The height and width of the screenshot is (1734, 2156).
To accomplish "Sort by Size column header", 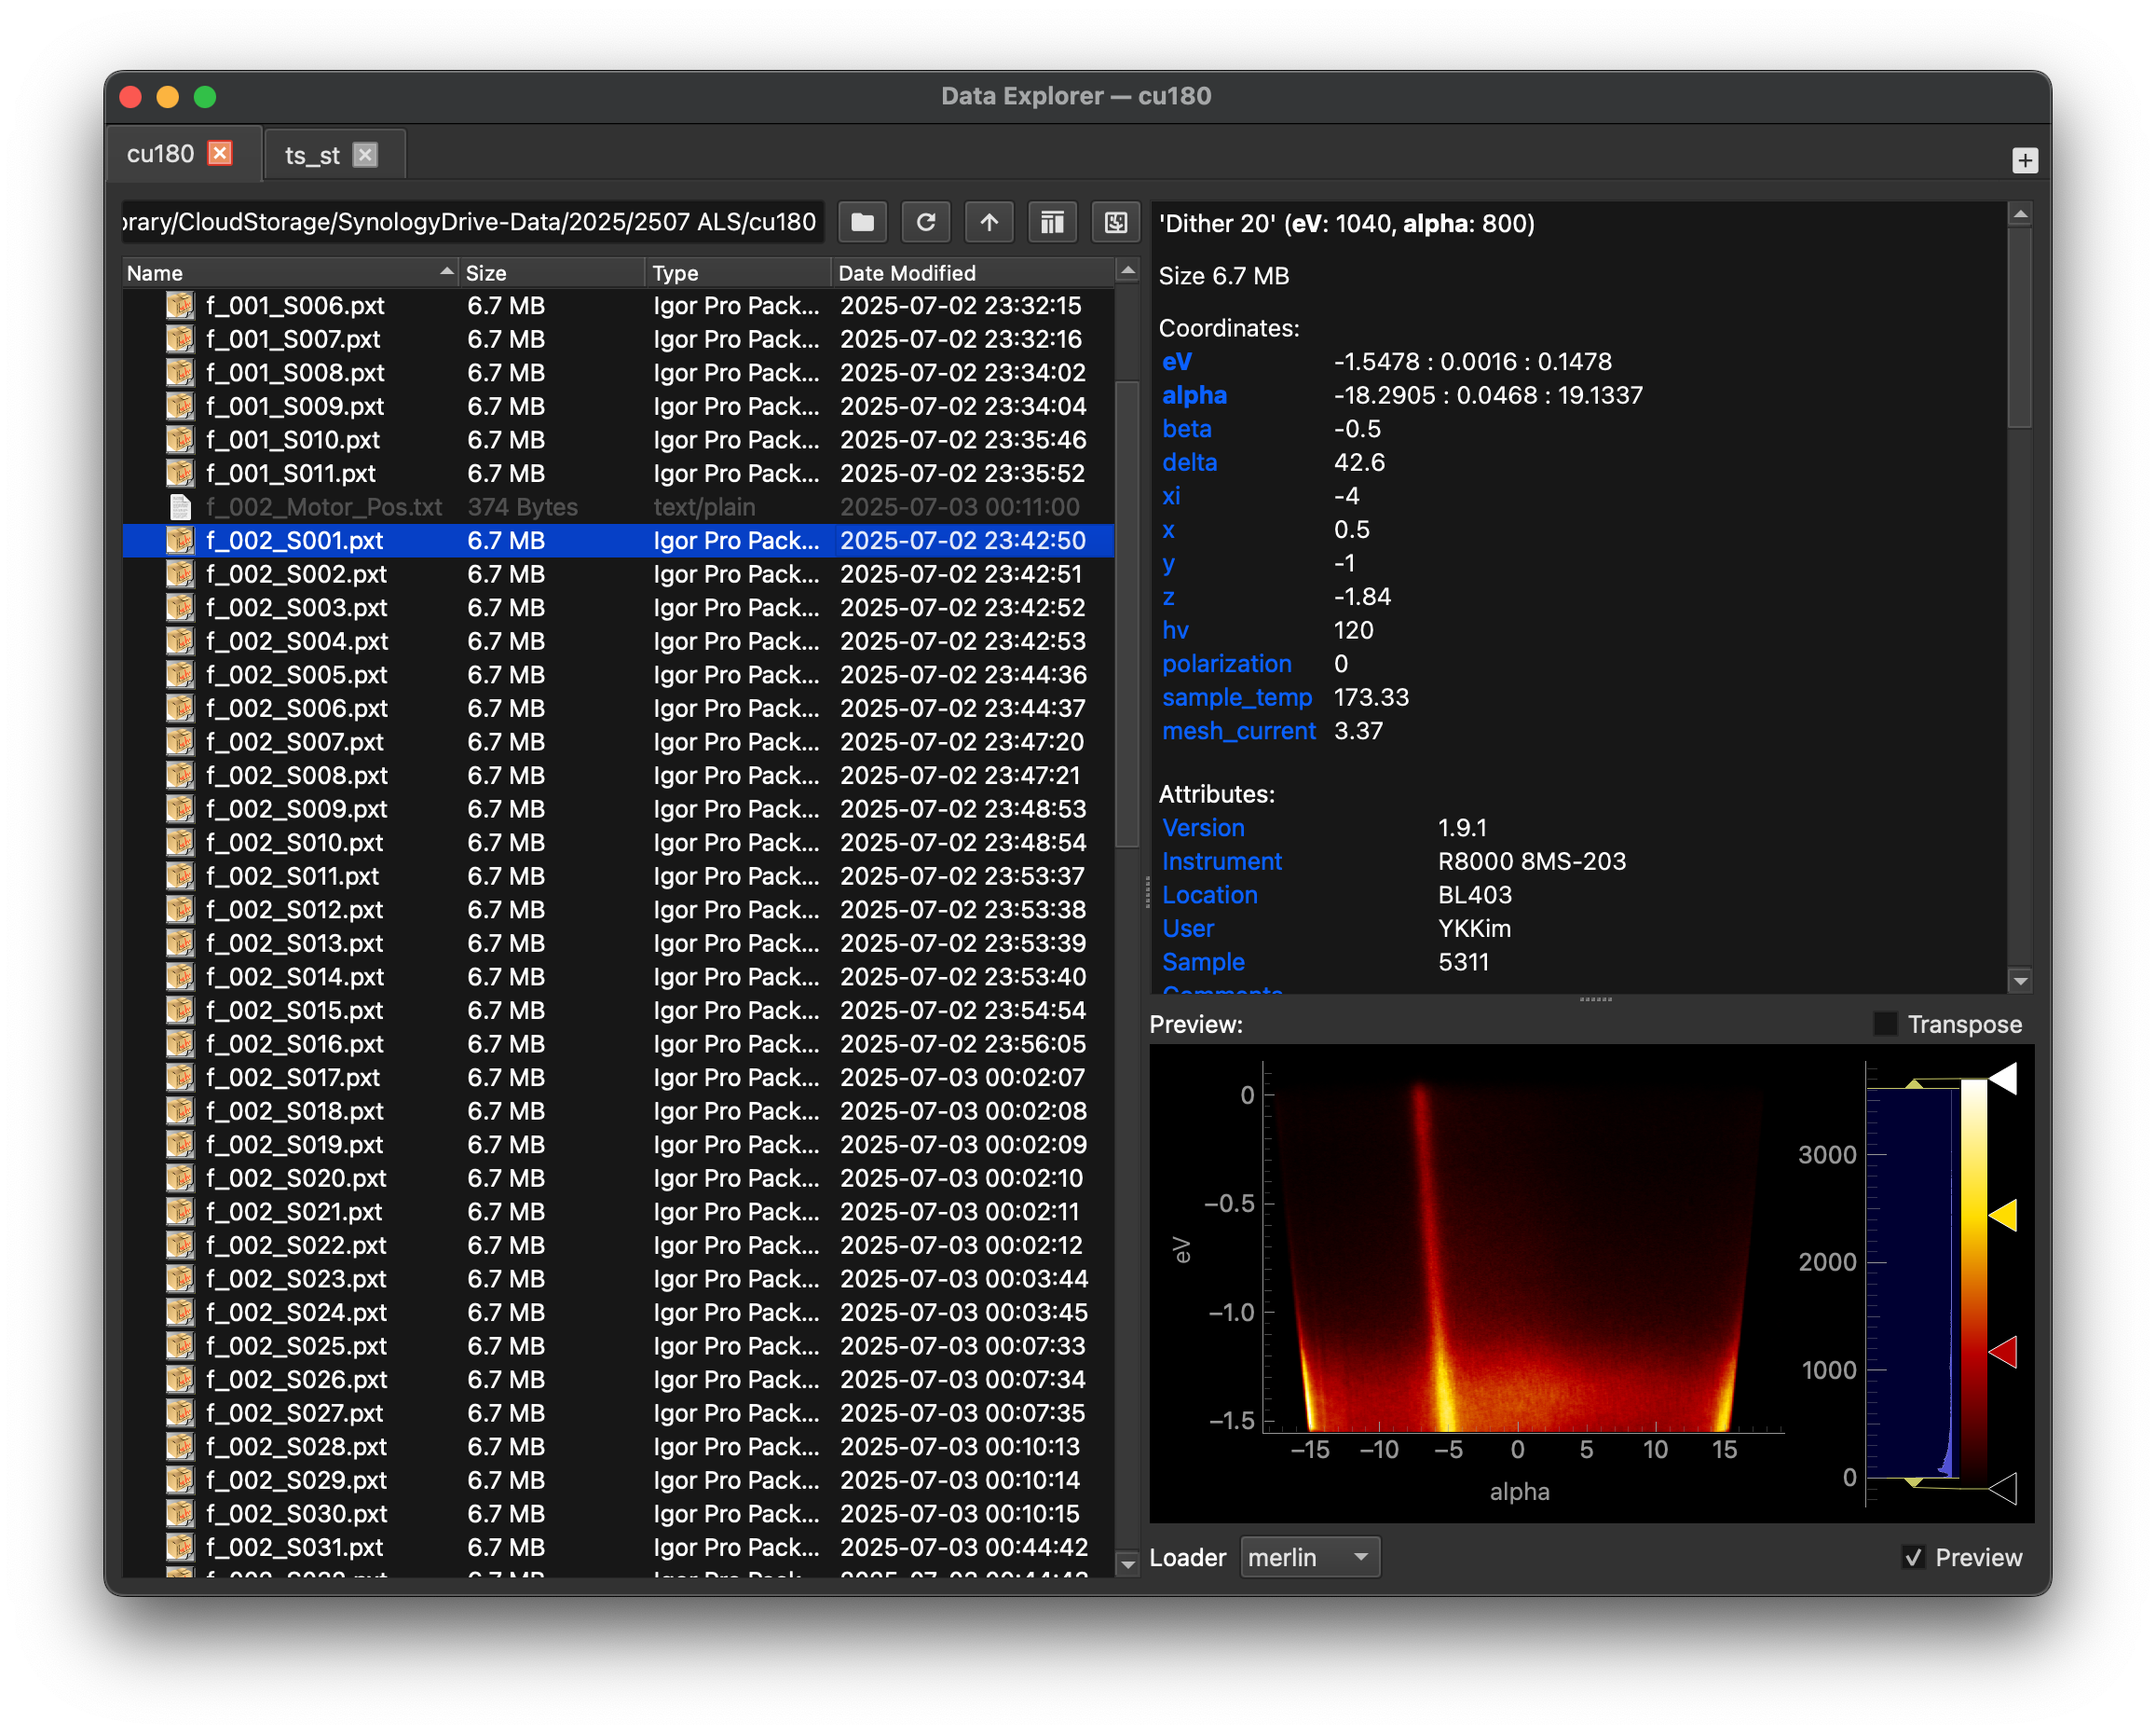I will click(x=553, y=272).
